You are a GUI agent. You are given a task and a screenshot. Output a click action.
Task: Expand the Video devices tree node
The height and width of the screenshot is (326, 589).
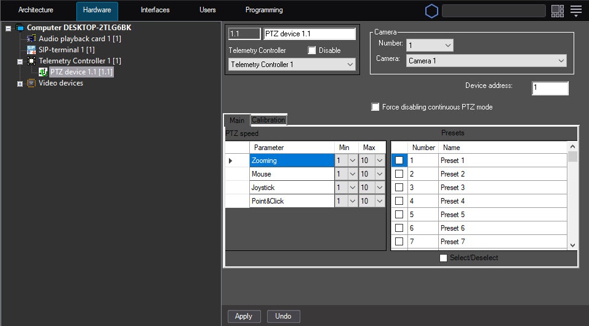20,84
